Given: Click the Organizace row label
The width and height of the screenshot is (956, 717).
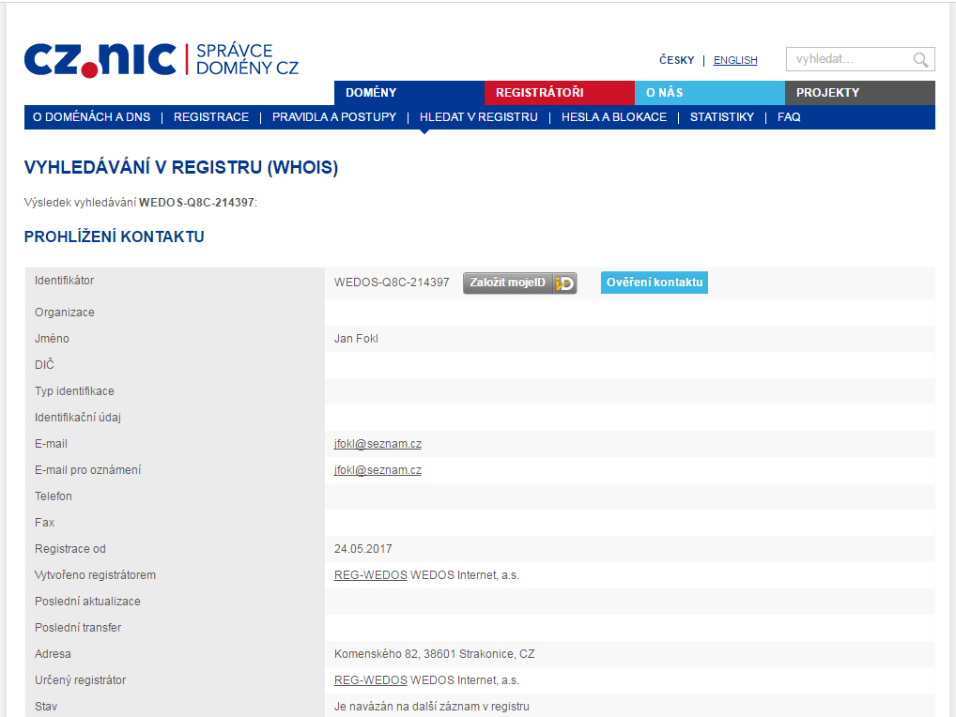Looking at the screenshot, I should click(65, 313).
